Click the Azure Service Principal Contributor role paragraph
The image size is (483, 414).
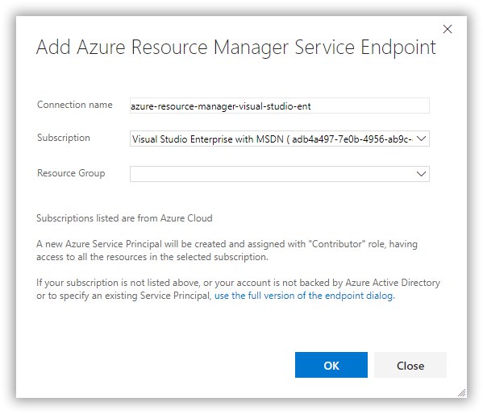coord(227,250)
